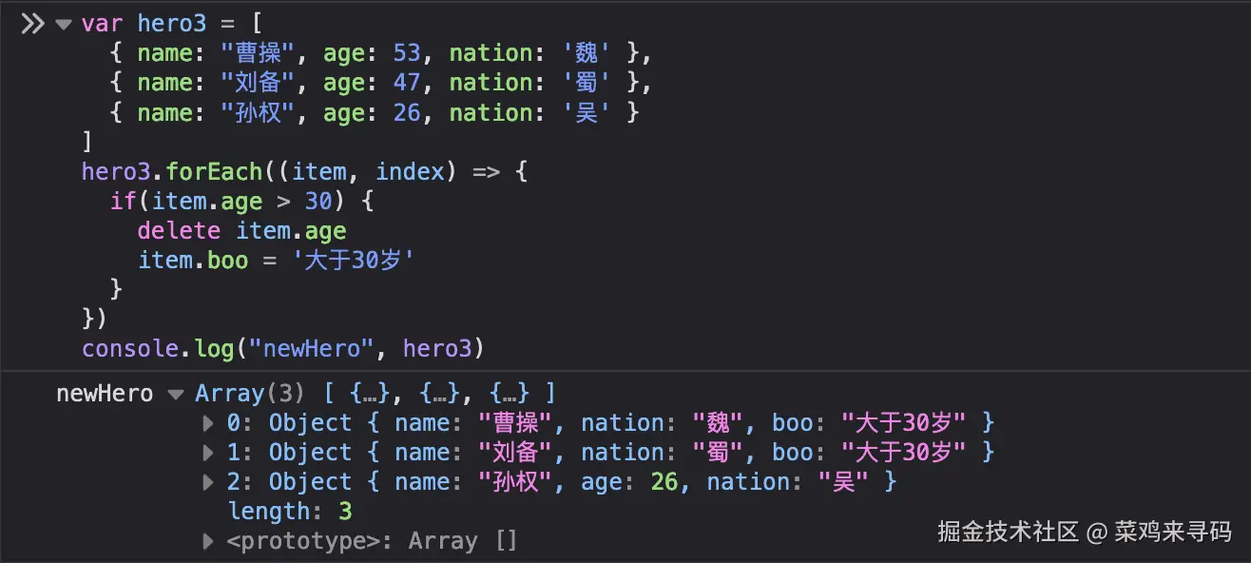Expand object 2 containing 孙权
The height and width of the screenshot is (563, 1251).
click(x=208, y=482)
